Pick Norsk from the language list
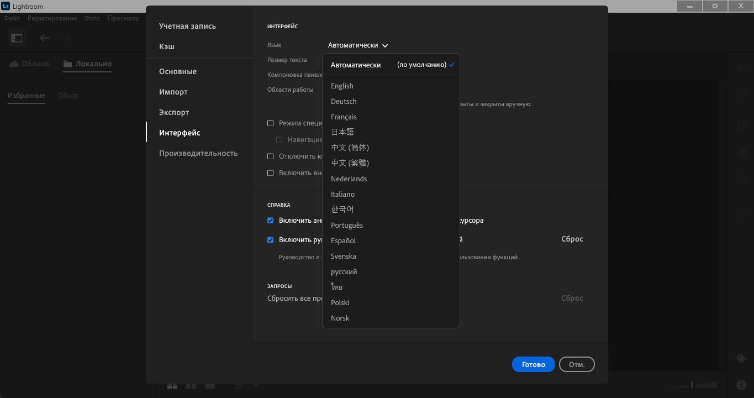 click(391, 318)
